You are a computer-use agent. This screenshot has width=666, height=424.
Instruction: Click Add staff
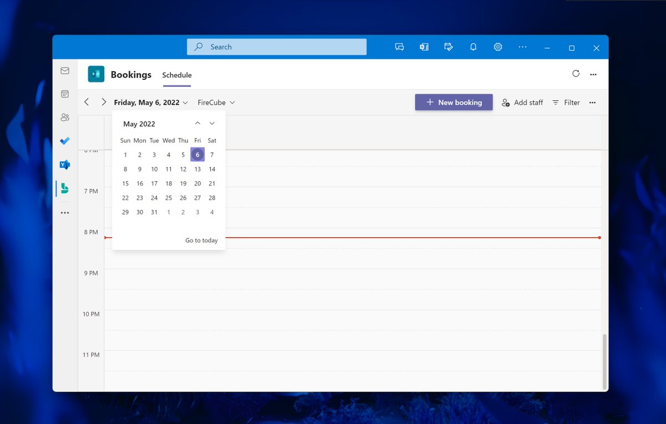click(522, 103)
